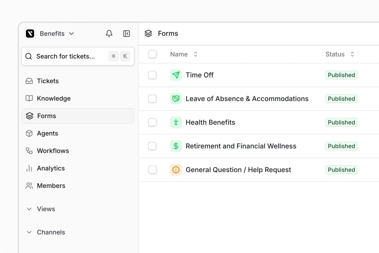Expand the Views section chevron
Image resolution: width=379 pixels, height=253 pixels.
[x=29, y=209]
